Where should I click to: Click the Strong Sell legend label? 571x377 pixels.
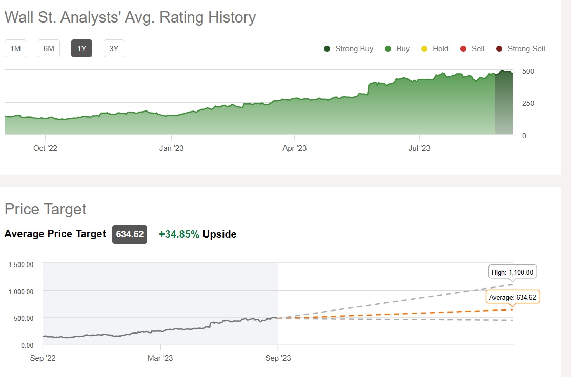pyautogui.click(x=526, y=49)
